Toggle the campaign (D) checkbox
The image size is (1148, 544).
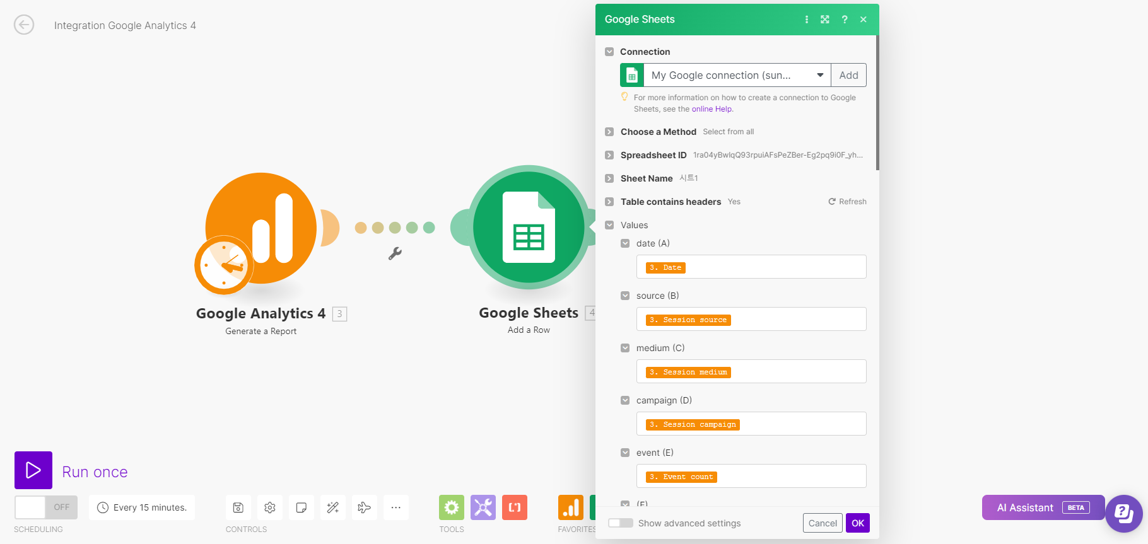pyautogui.click(x=625, y=400)
